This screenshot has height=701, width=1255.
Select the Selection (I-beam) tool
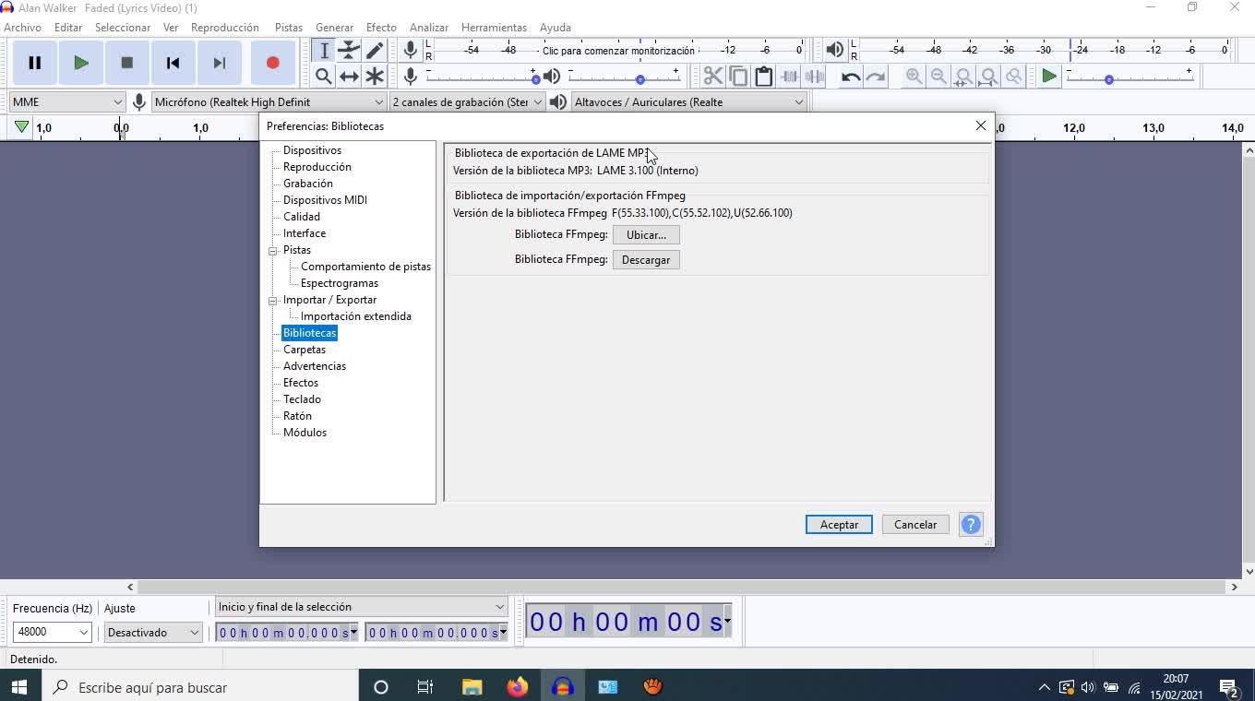pos(324,51)
